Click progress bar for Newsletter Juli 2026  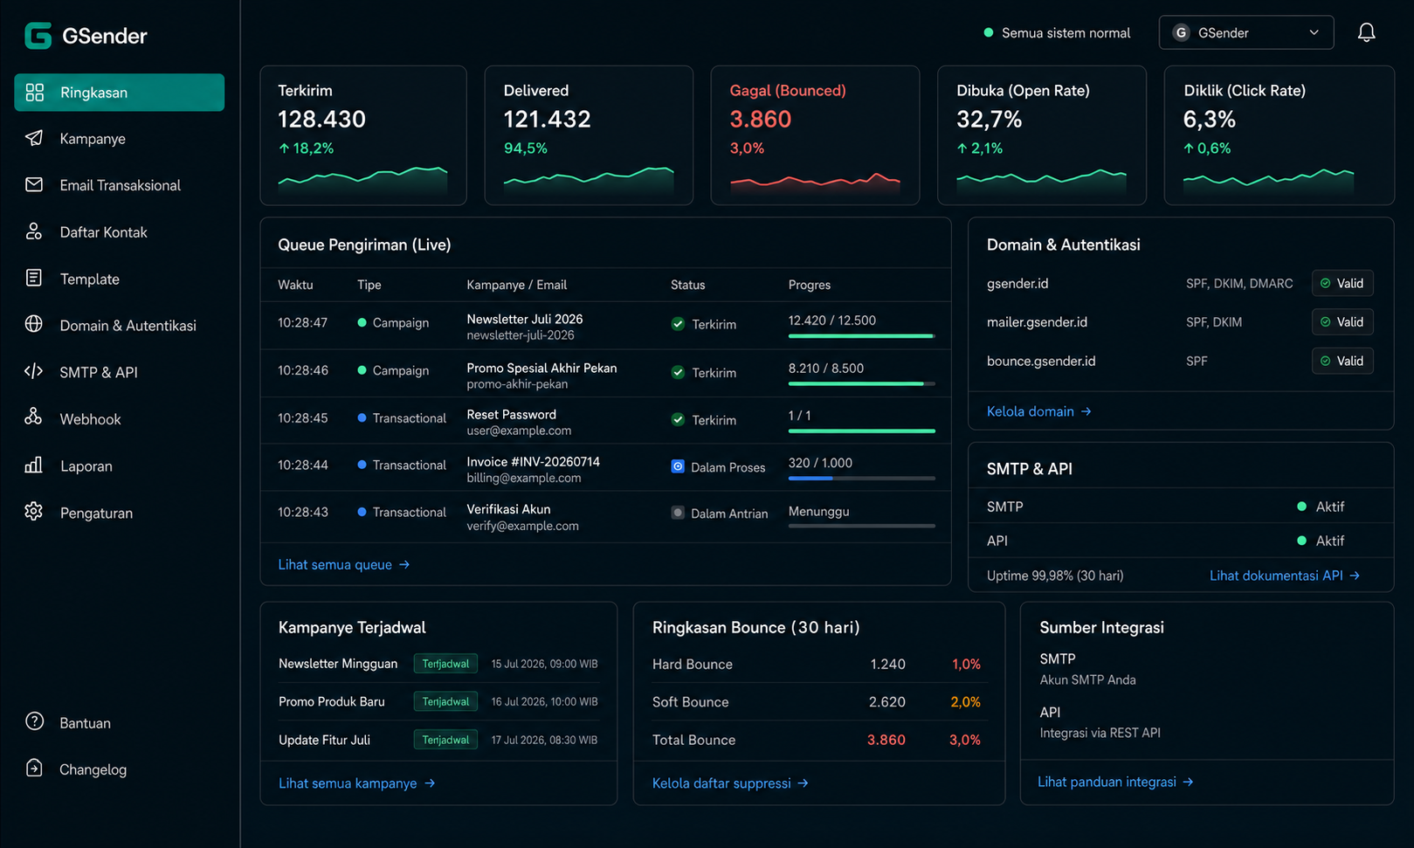pos(861,335)
